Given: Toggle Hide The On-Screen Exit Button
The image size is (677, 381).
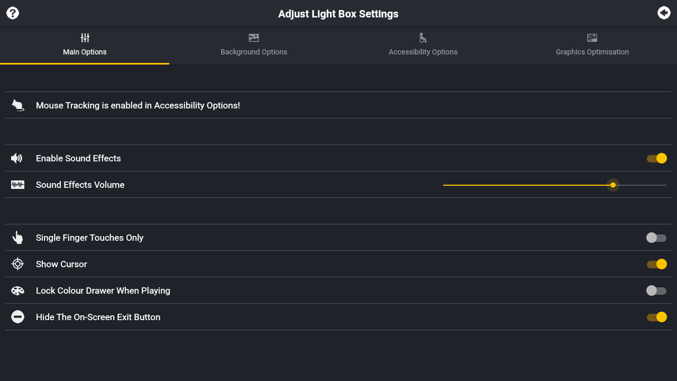Looking at the screenshot, I should 656,317.
